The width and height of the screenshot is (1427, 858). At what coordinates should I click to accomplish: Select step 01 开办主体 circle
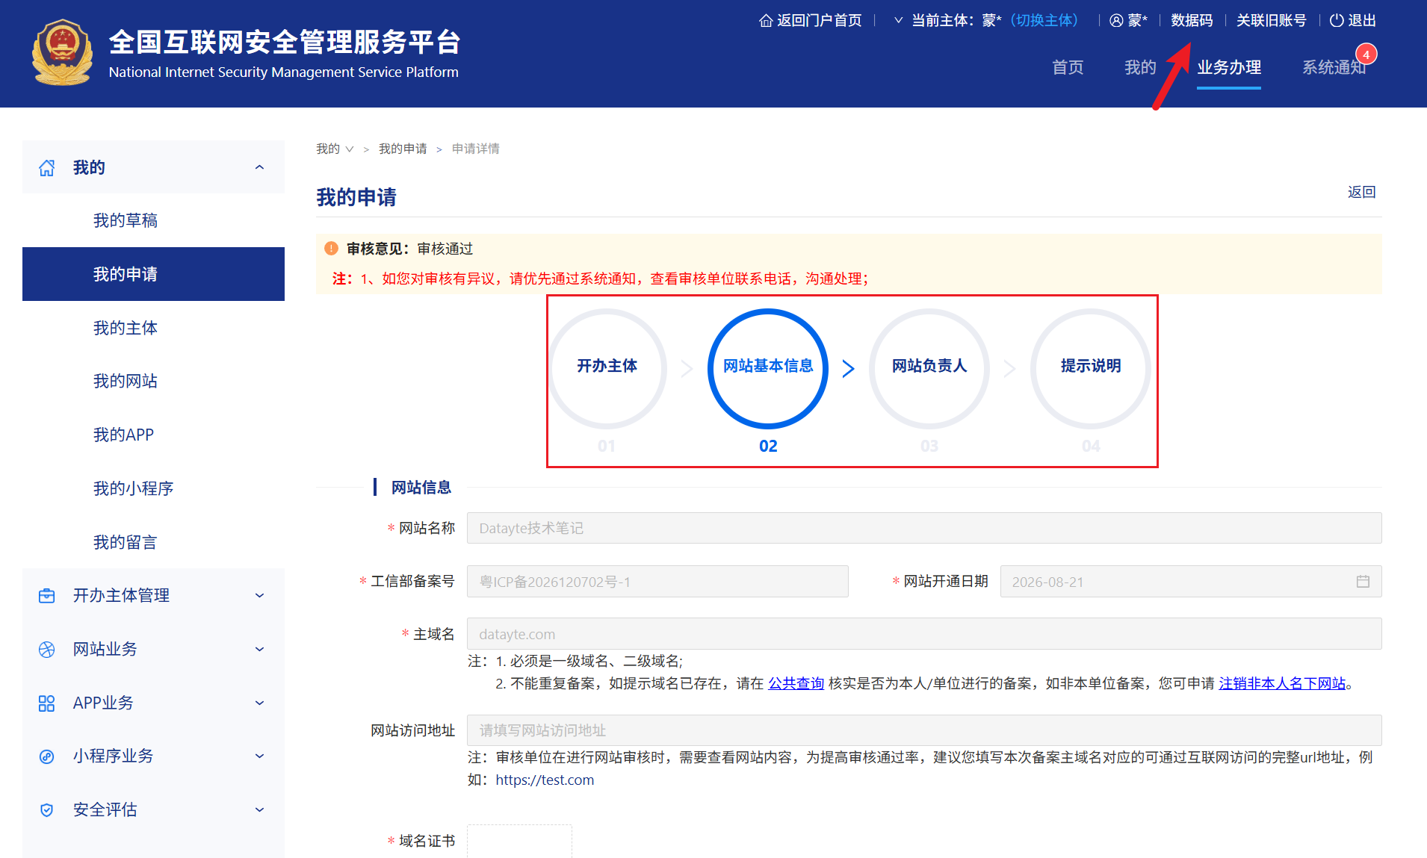[607, 369]
